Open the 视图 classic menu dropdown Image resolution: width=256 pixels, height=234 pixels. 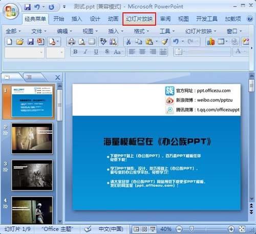click(90, 31)
